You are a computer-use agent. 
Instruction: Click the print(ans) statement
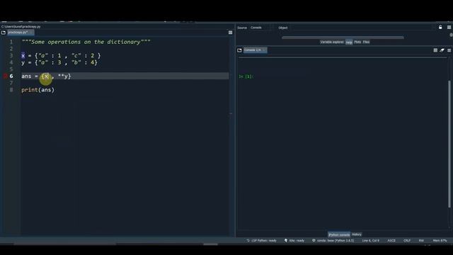[x=38, y=90]
